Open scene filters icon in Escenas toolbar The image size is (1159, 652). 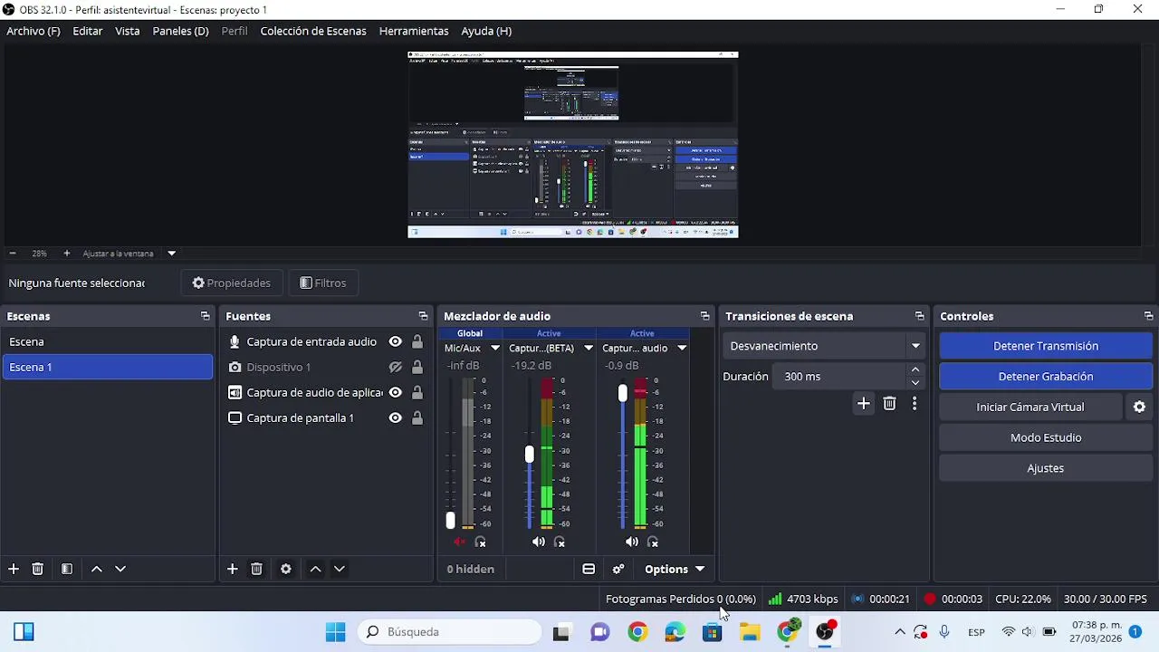[x=67, y=569]
